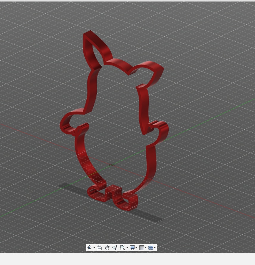Expand the Viewports dropdown arrow
The height and width of the screenshot is (265, 255).
[155, 248]
